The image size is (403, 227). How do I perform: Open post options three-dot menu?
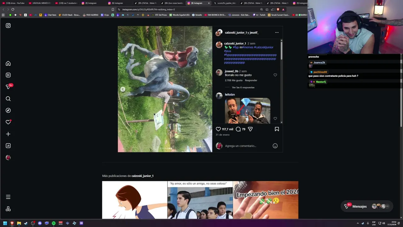click(277, 32)
